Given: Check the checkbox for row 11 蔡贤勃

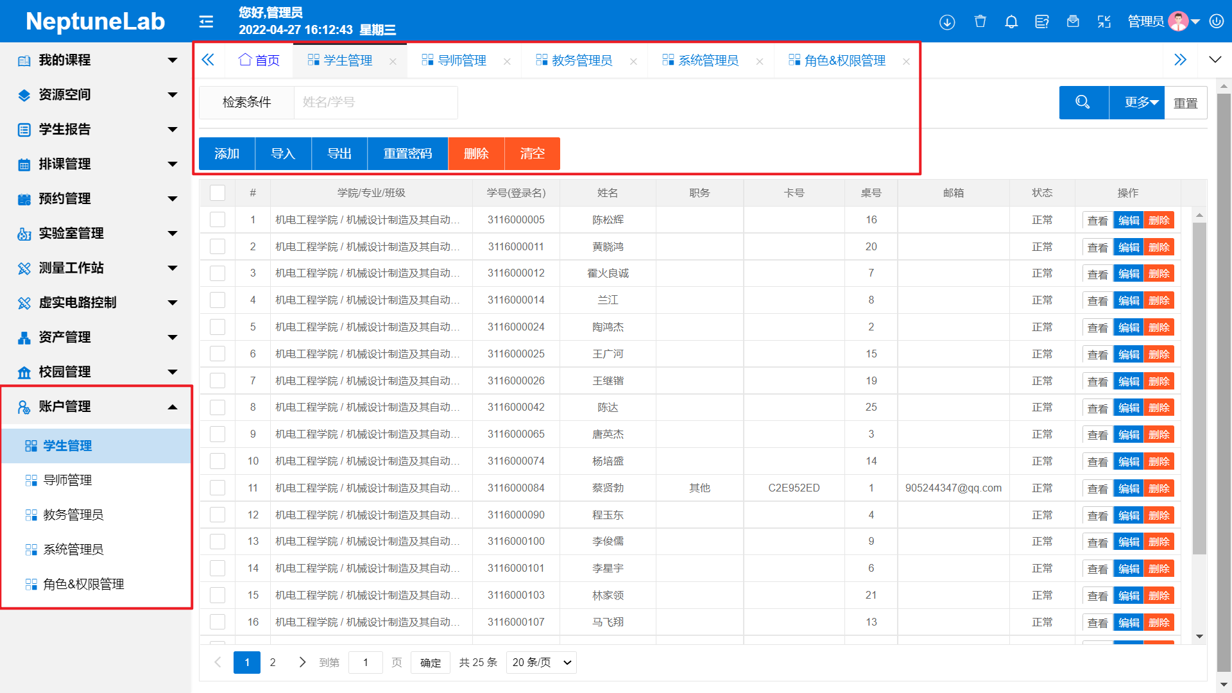Looking at the screenshot, I should [x=218, y=488].
